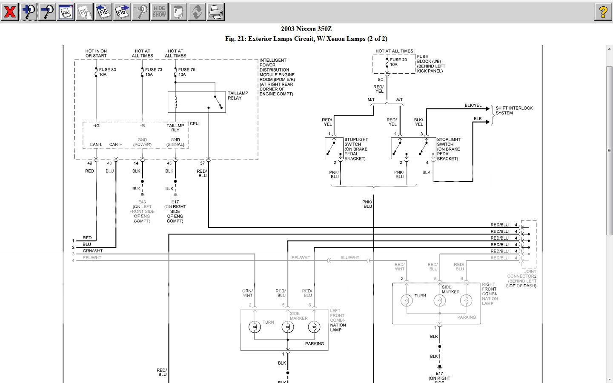Select the figure hand-pan tool

pos(85,11)
